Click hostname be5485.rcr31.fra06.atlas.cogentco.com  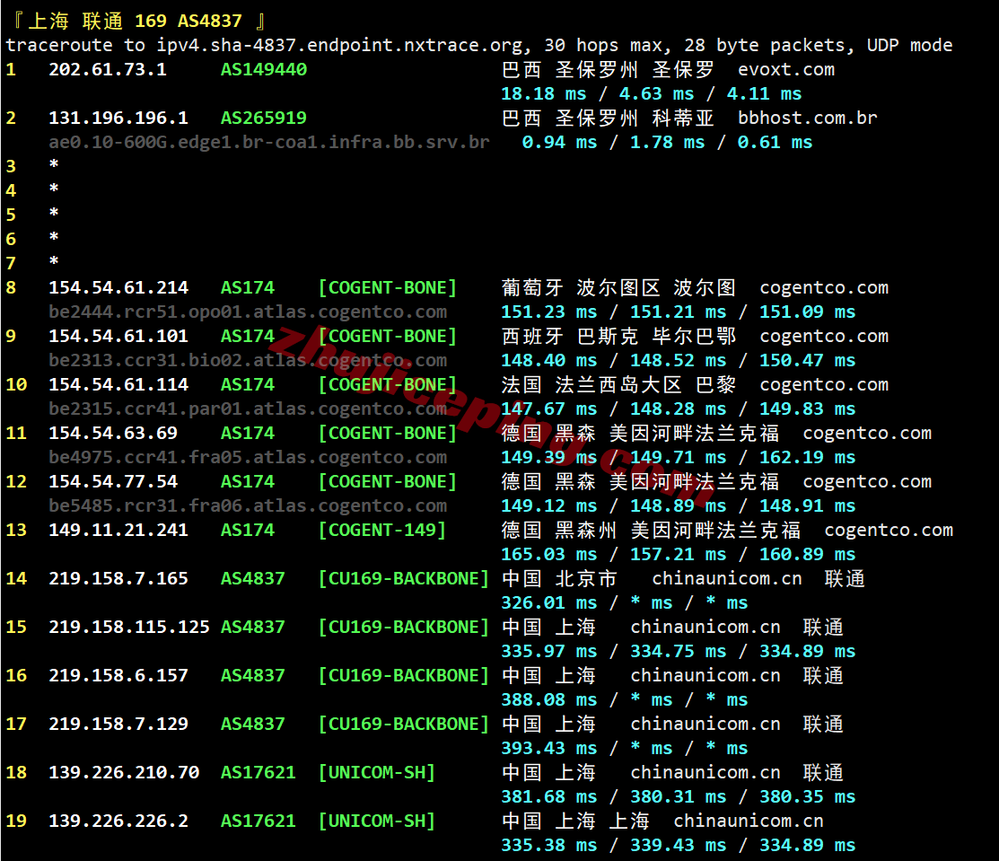248,505
